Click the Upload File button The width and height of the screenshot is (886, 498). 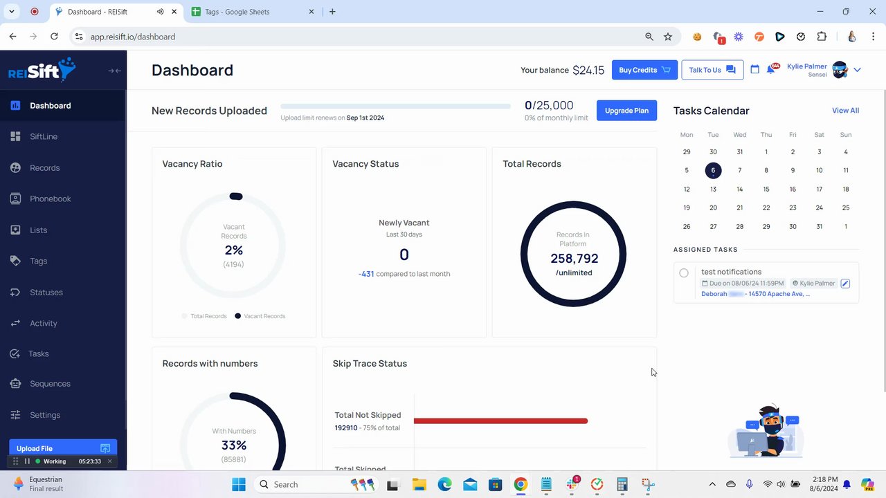tap(63, 448)
